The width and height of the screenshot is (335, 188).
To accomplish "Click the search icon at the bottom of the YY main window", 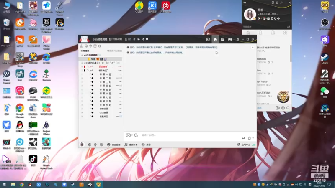I will [288, 108].
